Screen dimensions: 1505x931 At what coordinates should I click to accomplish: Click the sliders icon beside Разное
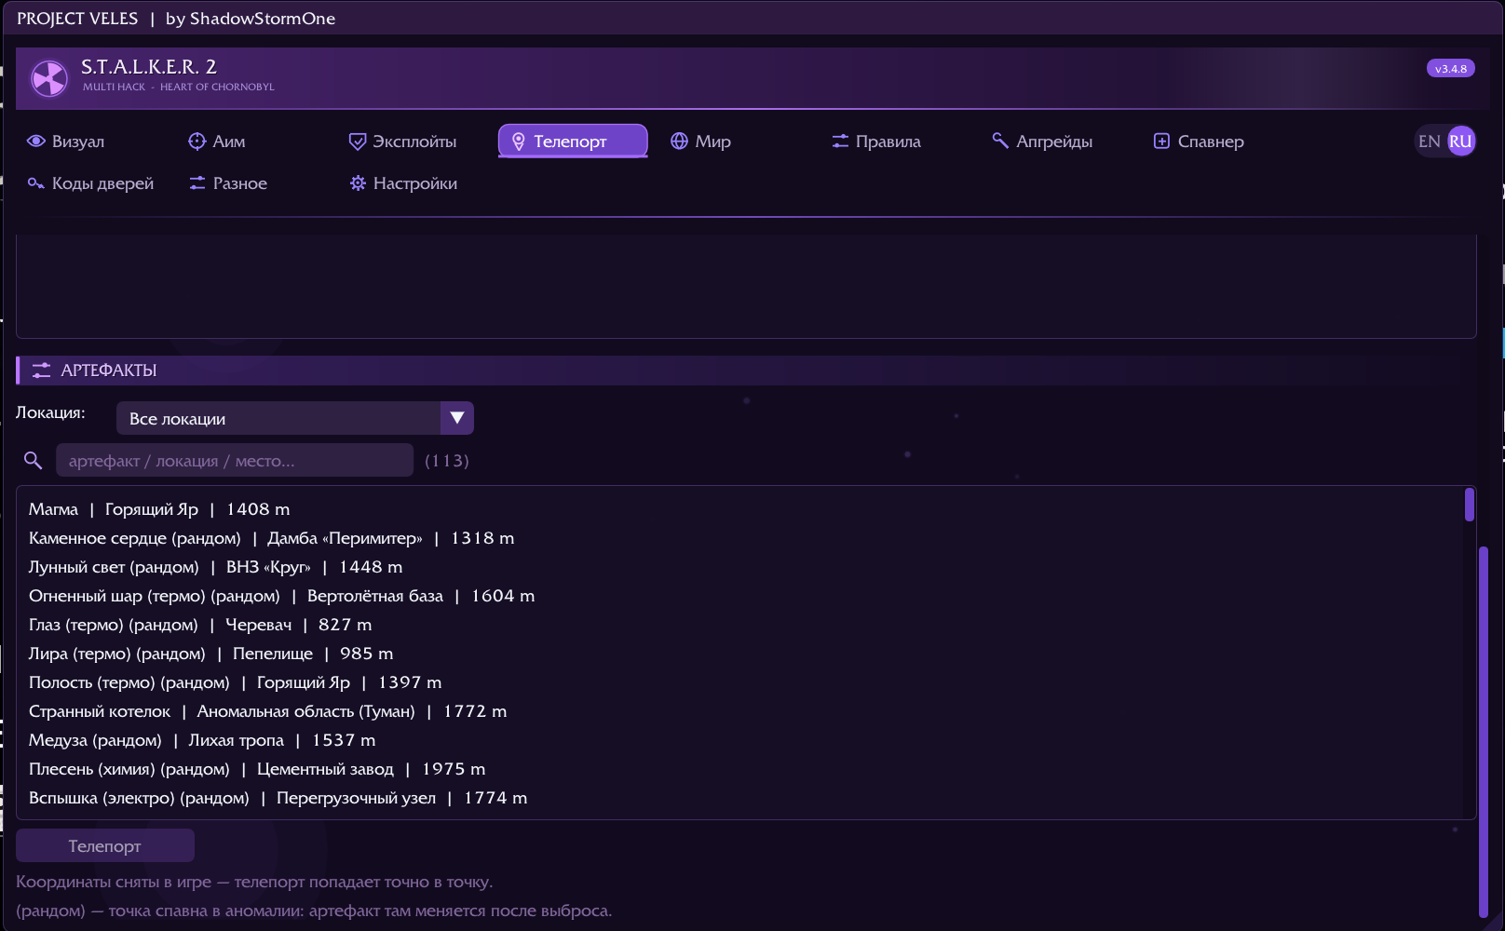point(197,183)
